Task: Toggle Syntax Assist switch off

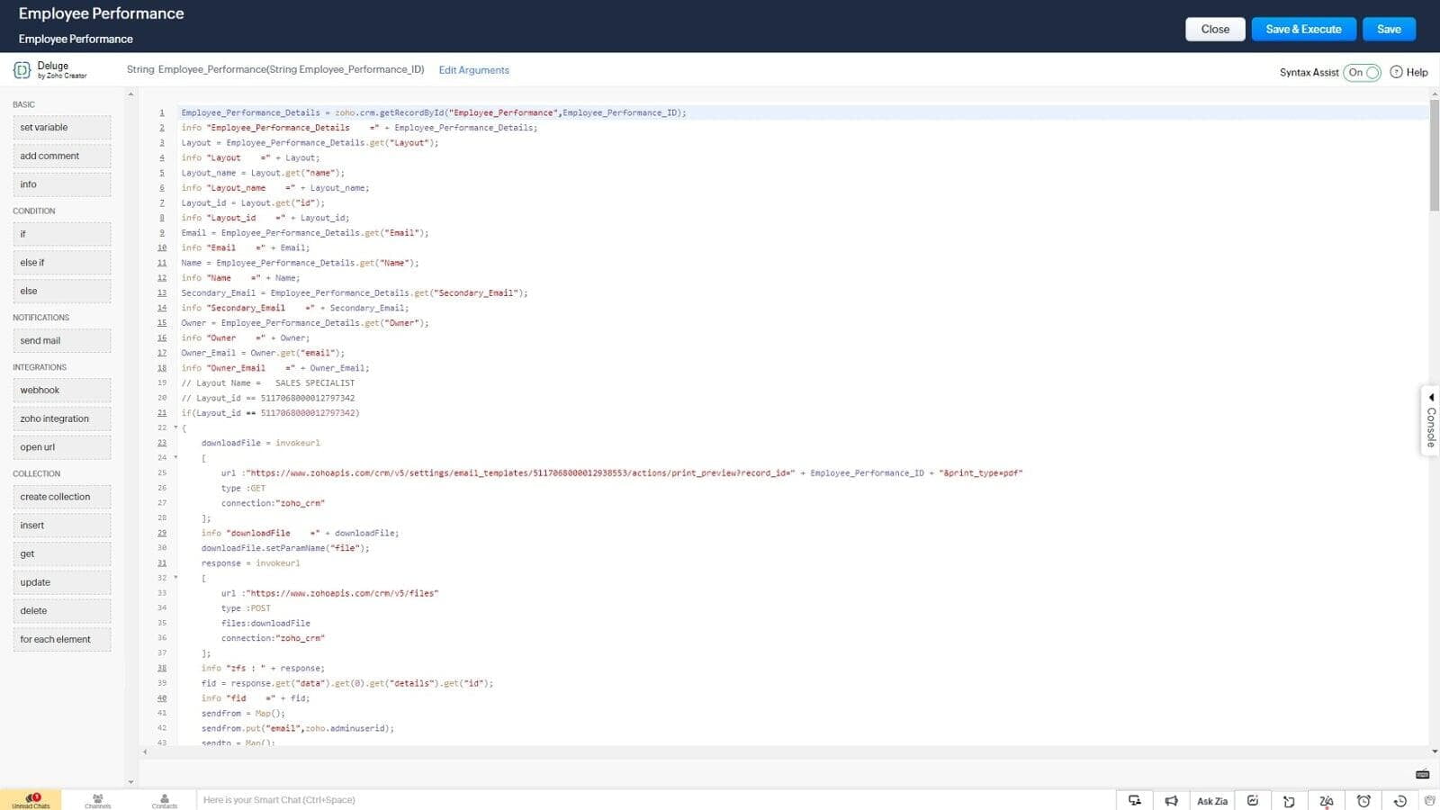Action: pyautogui.click(x=1362, y=72)
